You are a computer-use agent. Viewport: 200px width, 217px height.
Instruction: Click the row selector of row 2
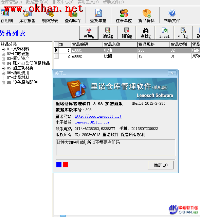pyautogui.click(x=56, y=56)
